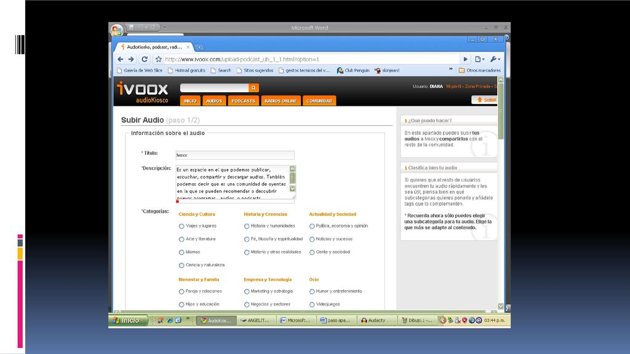Click the SUBIR upload button
The height and width of the screenshot is (354, 630).
[x=485, y=100]
